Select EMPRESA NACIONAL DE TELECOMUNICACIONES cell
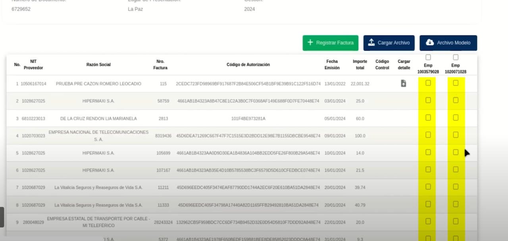The image size is (508, 241). pos(98,136)
